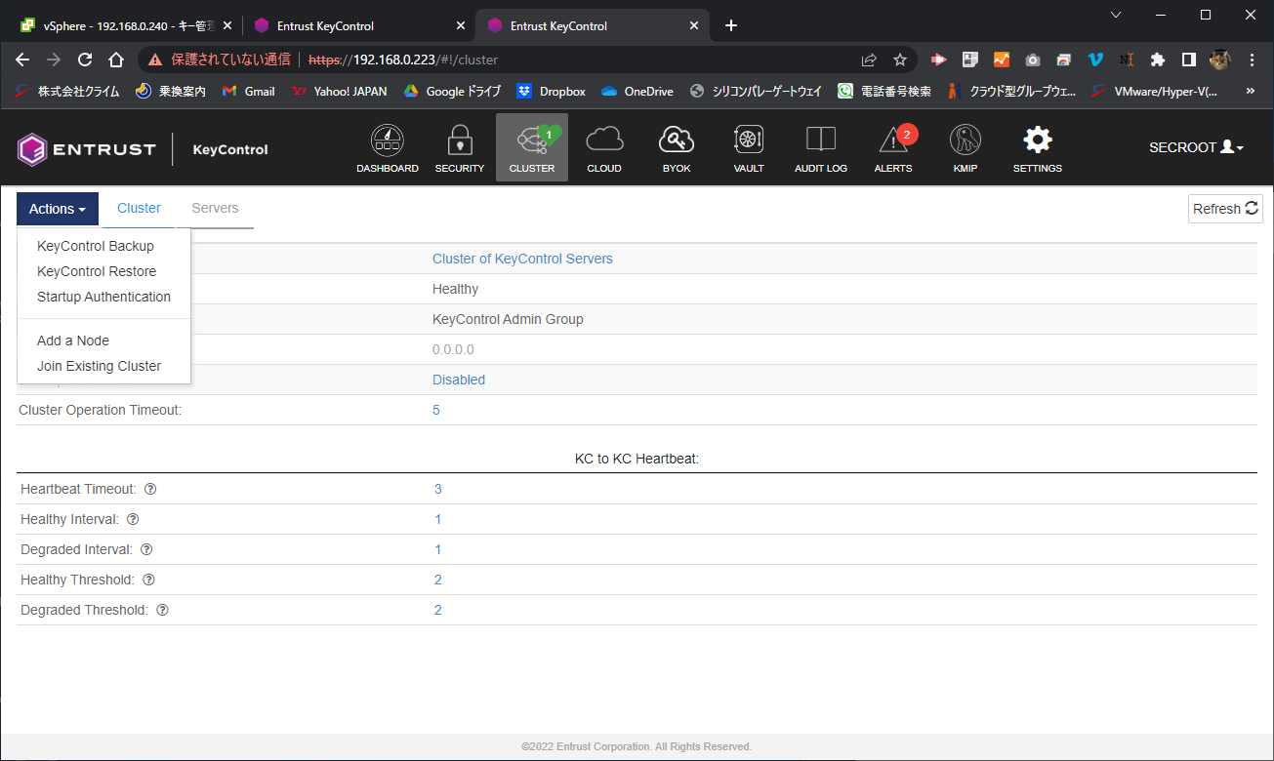
Task: Open a new browser tab
Action: (x=731, y=25)
